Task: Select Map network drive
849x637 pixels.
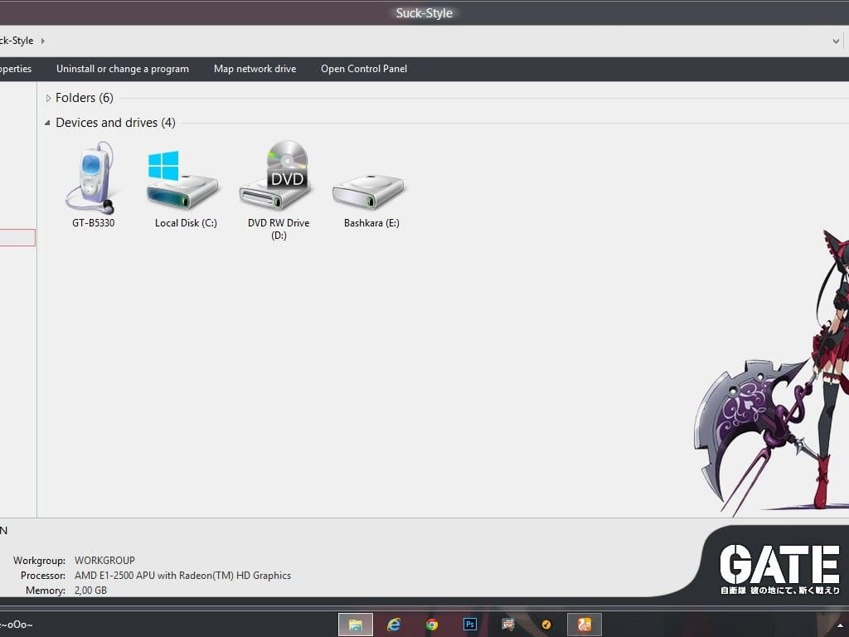Action: tap(255, 69)
